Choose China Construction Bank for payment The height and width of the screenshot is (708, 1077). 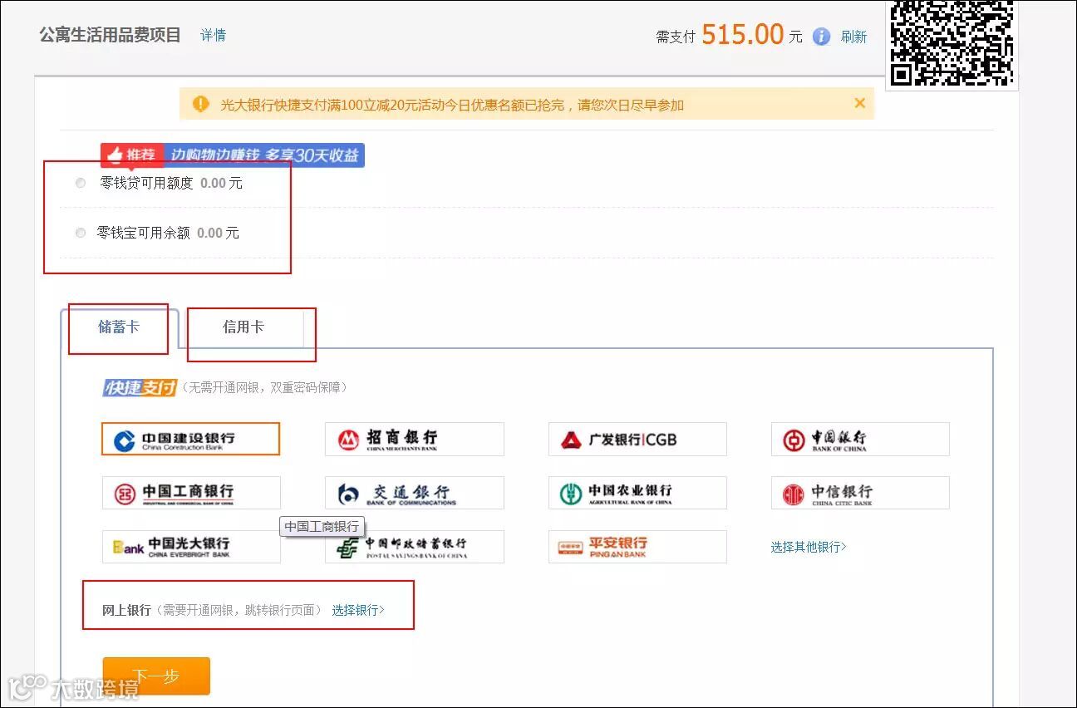[x=190, y=439]
